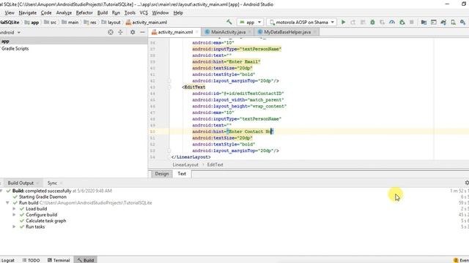Close the MainActivity.java tab

(x=250, y=32)
